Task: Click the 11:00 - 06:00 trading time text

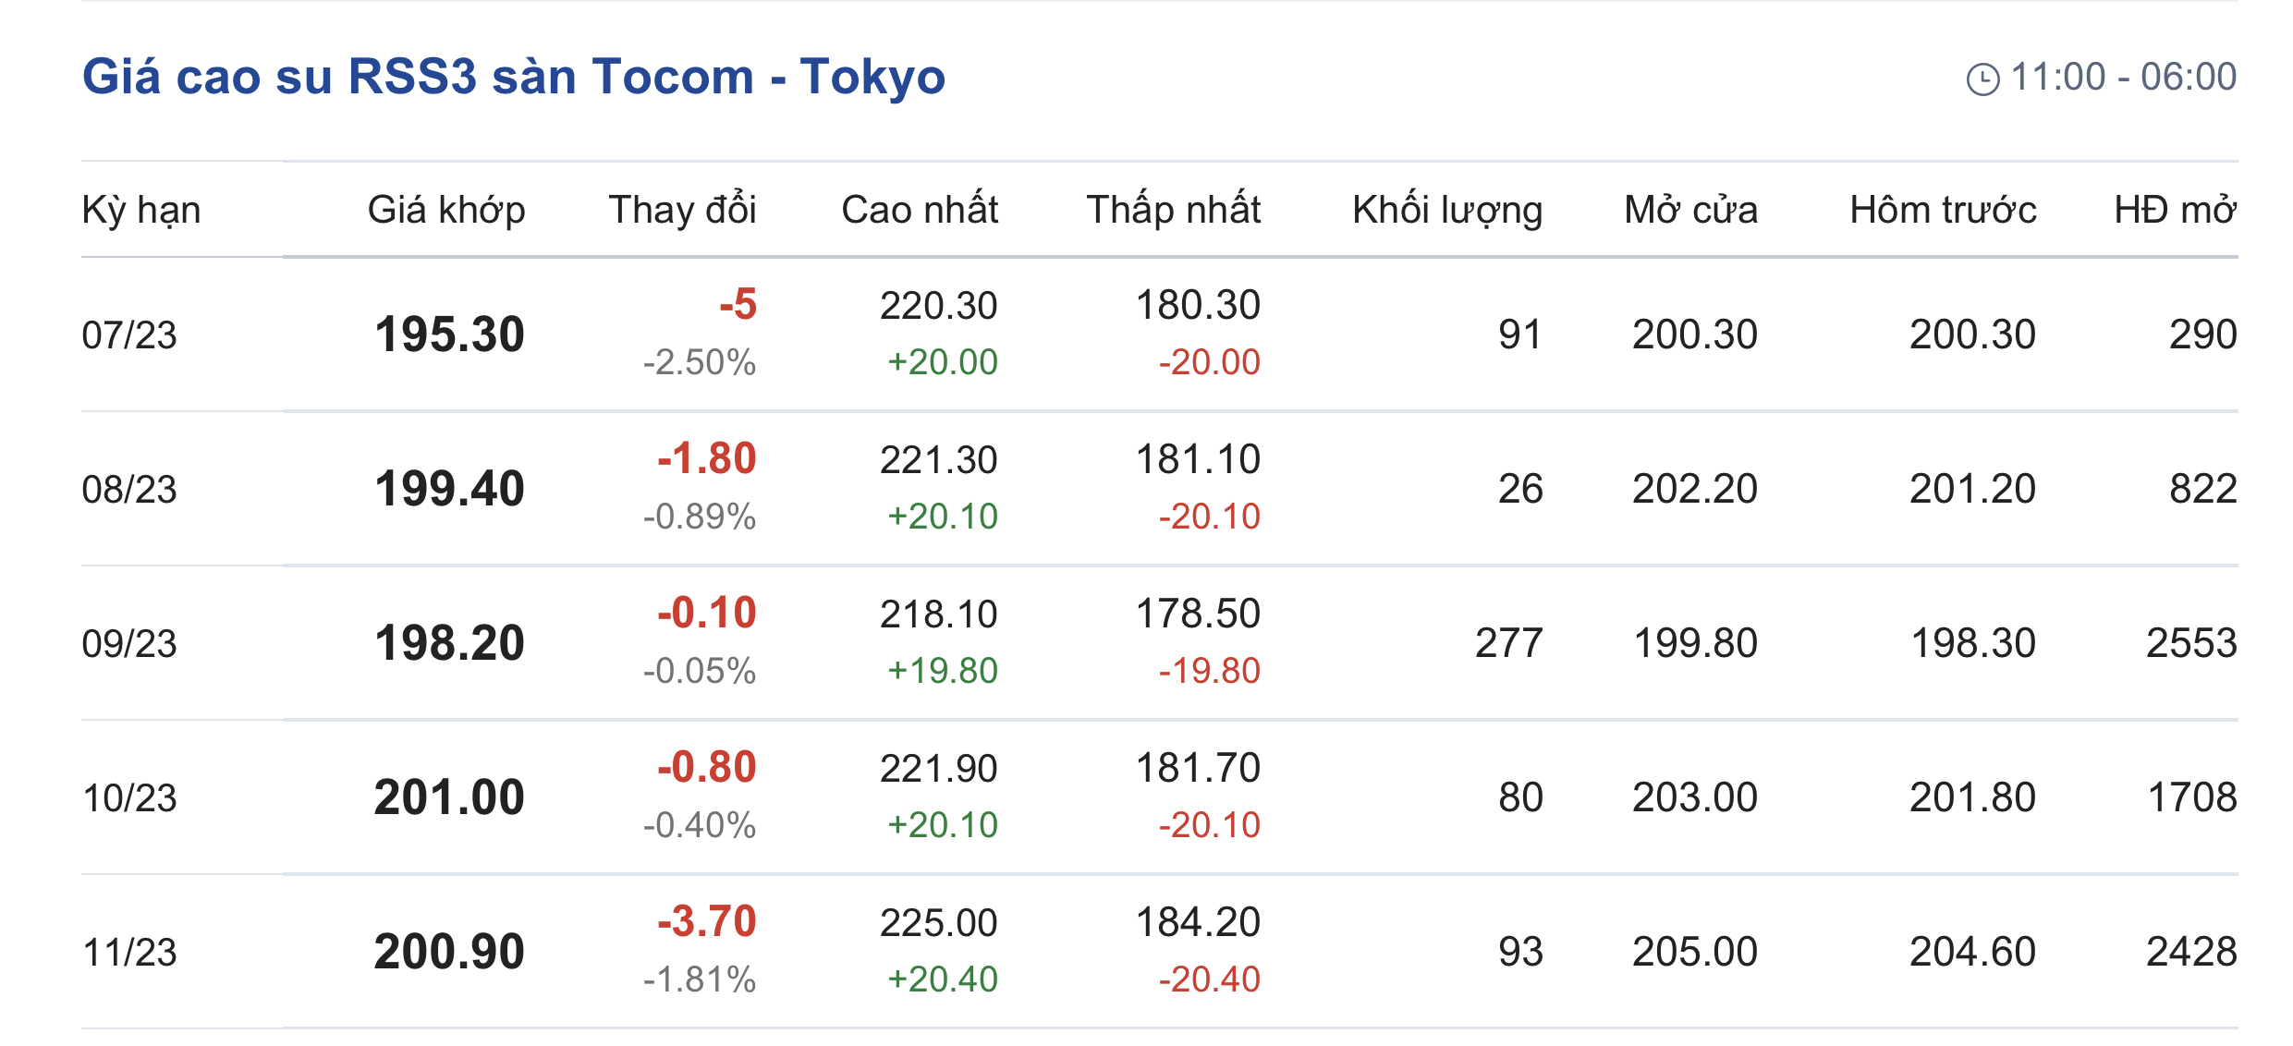Action: 2123,77
